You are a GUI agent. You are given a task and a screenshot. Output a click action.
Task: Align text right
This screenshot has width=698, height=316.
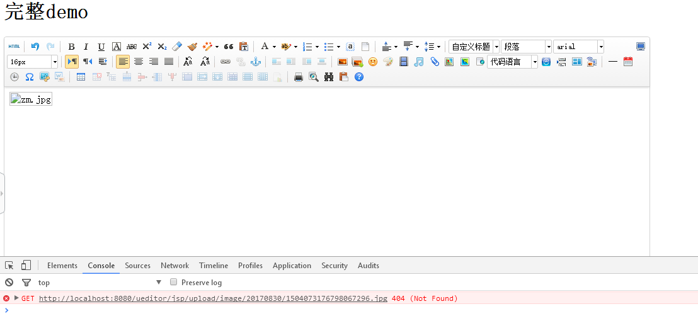pos(154,62)
